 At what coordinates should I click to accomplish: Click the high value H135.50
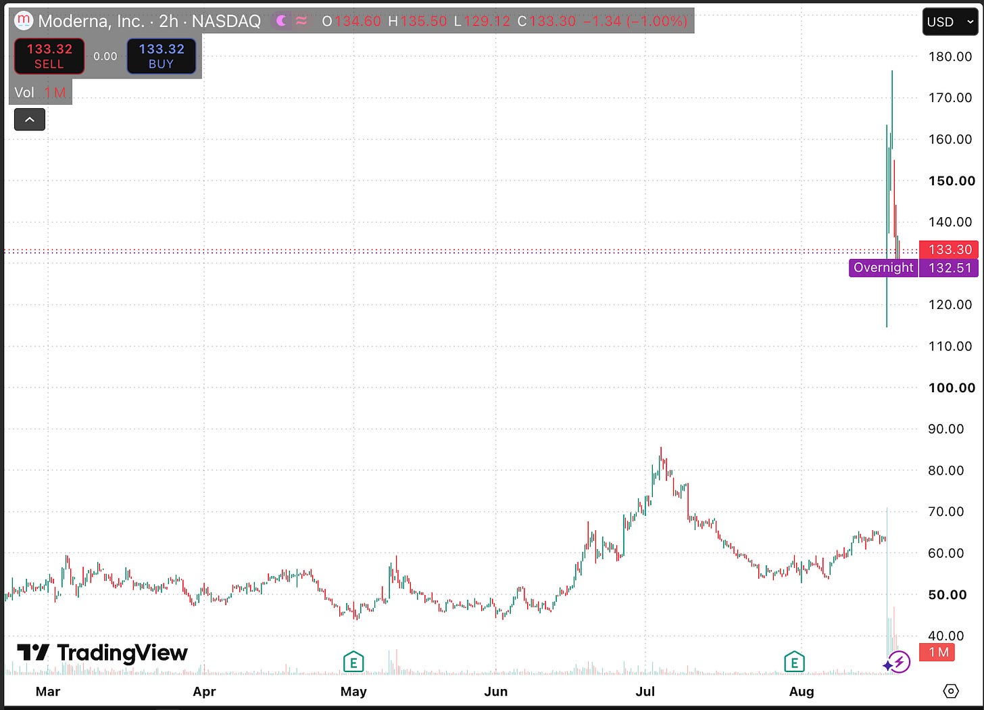(x=417, y=21)
